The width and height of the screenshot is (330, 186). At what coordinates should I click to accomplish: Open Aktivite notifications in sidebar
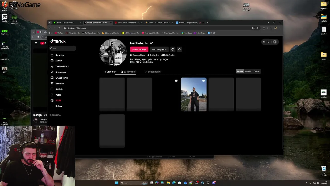[x=57, y=89]
